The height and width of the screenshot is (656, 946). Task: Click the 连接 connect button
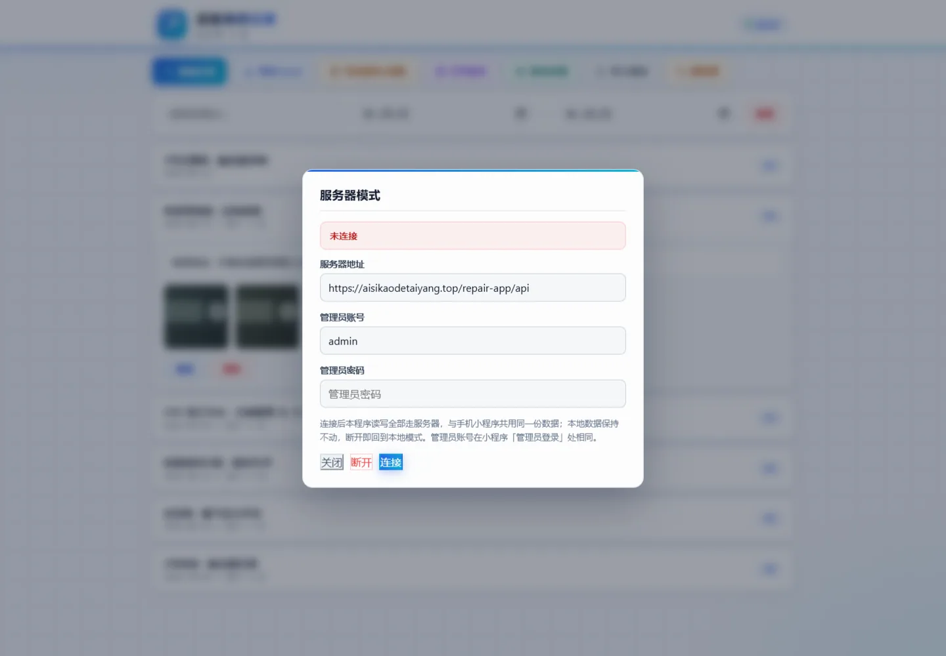[391, 462]
